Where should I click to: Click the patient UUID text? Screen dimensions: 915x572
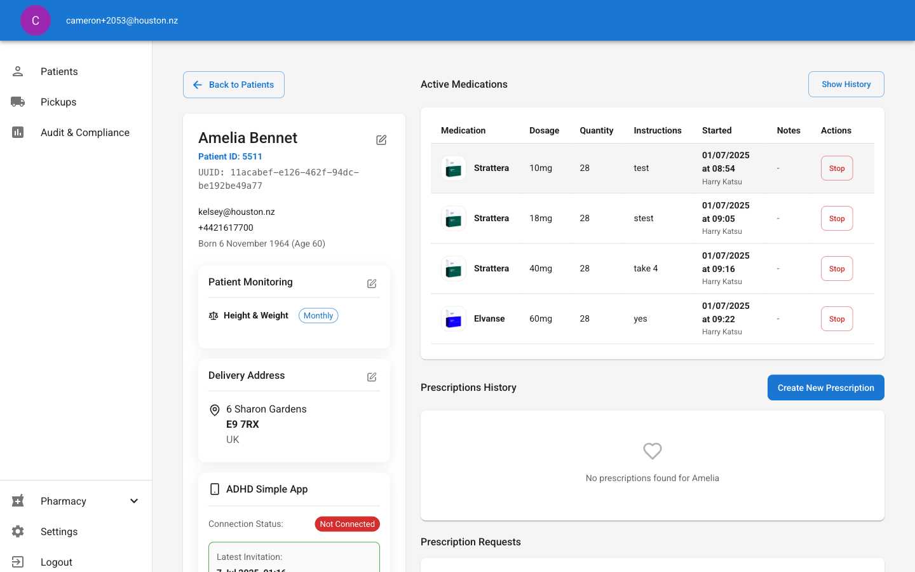click(279, 179)
